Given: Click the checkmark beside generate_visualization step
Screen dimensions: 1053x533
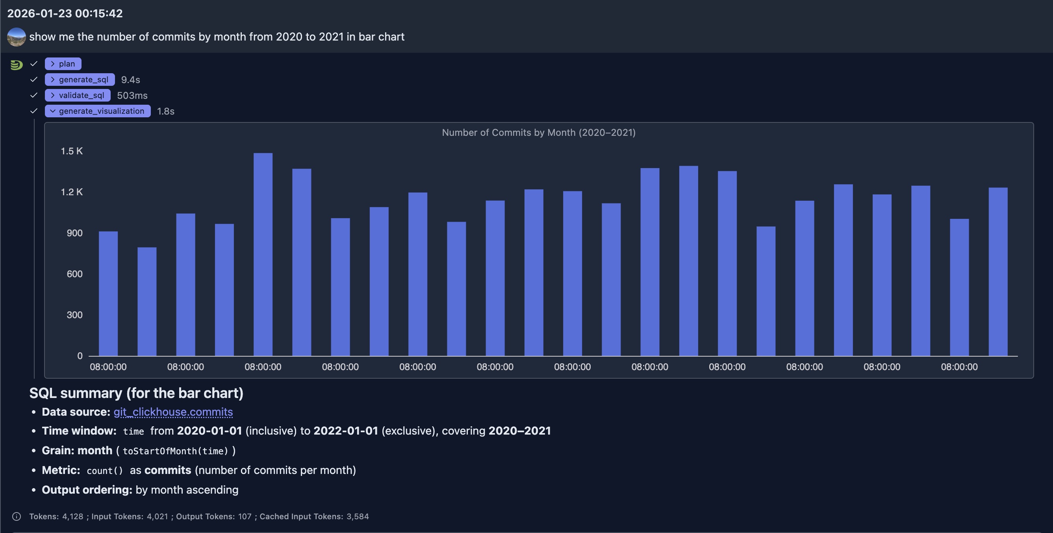Looking at the screenshot, I should pyautogui.click(x=34, y=110).
